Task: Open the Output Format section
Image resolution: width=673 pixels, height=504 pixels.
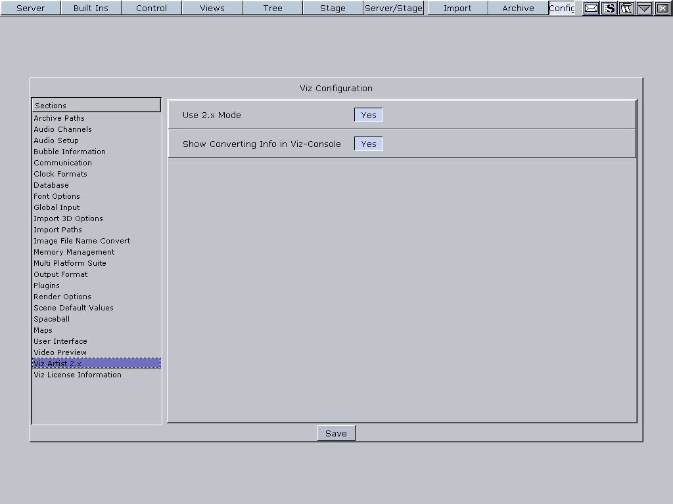Action: pyautogui.click(x=60, y=274)
